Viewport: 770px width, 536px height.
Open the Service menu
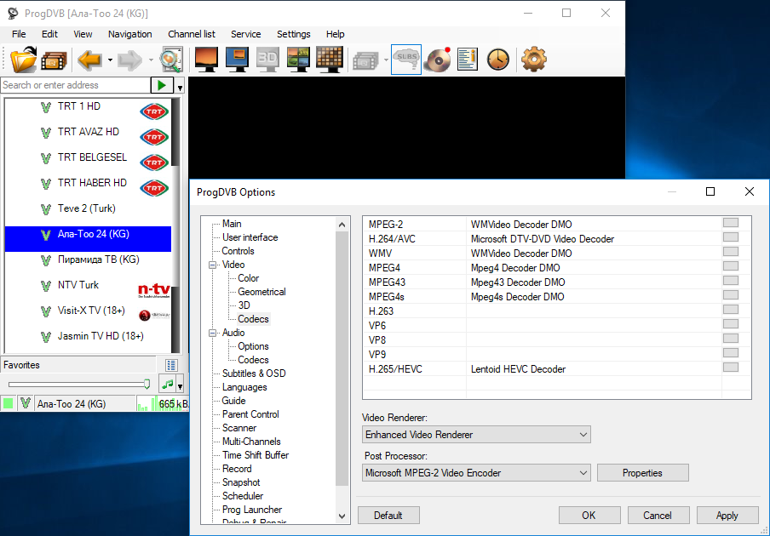tap(245, 34)
